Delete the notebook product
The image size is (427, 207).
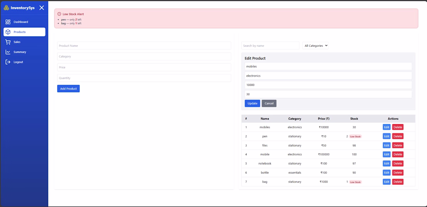coord(397,164)
